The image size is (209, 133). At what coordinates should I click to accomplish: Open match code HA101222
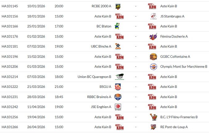pos(10,87)
